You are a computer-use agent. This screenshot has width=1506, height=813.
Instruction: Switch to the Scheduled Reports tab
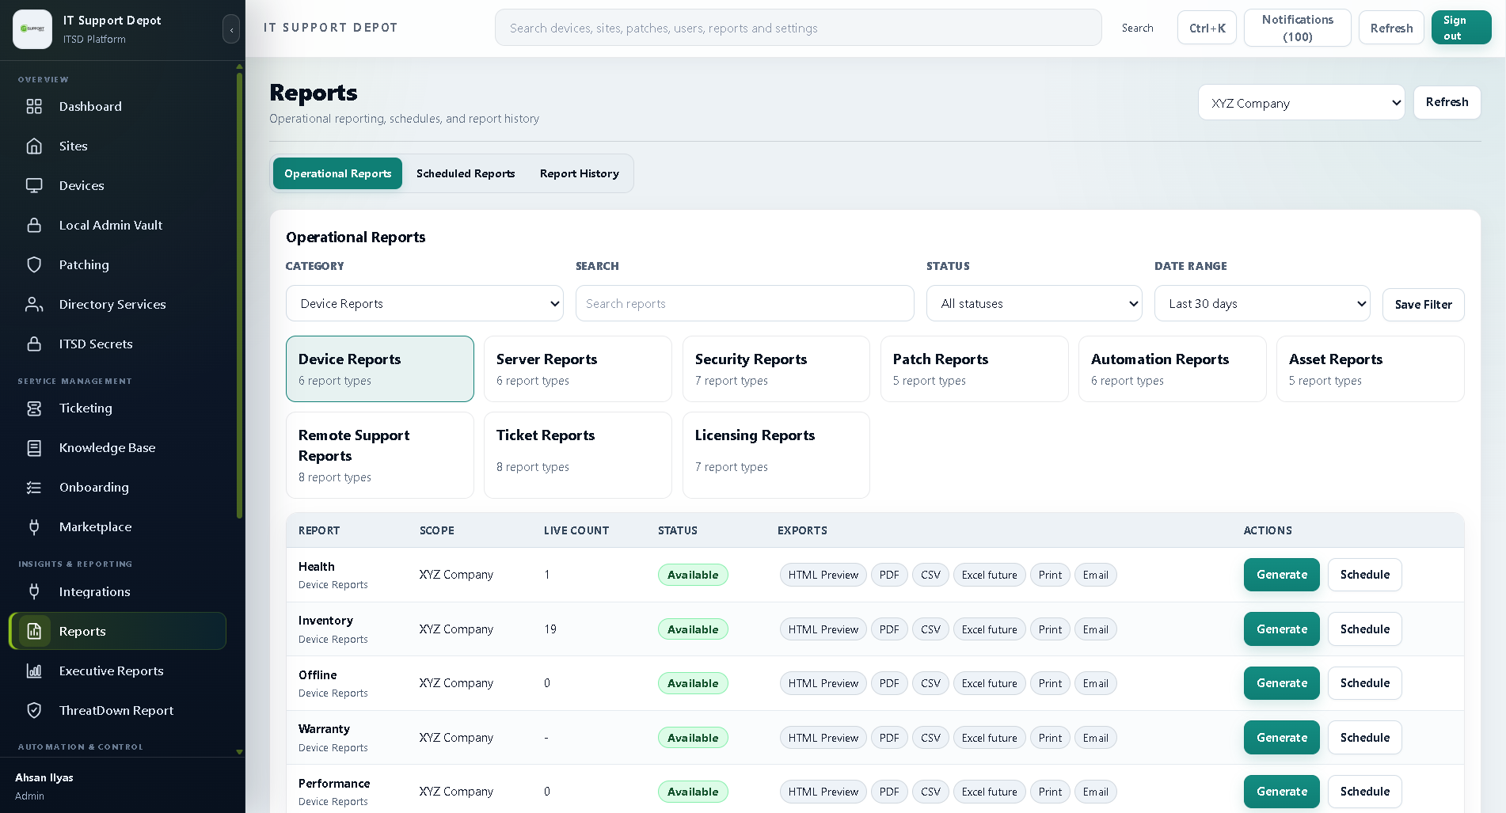click(x=466, y=173)
